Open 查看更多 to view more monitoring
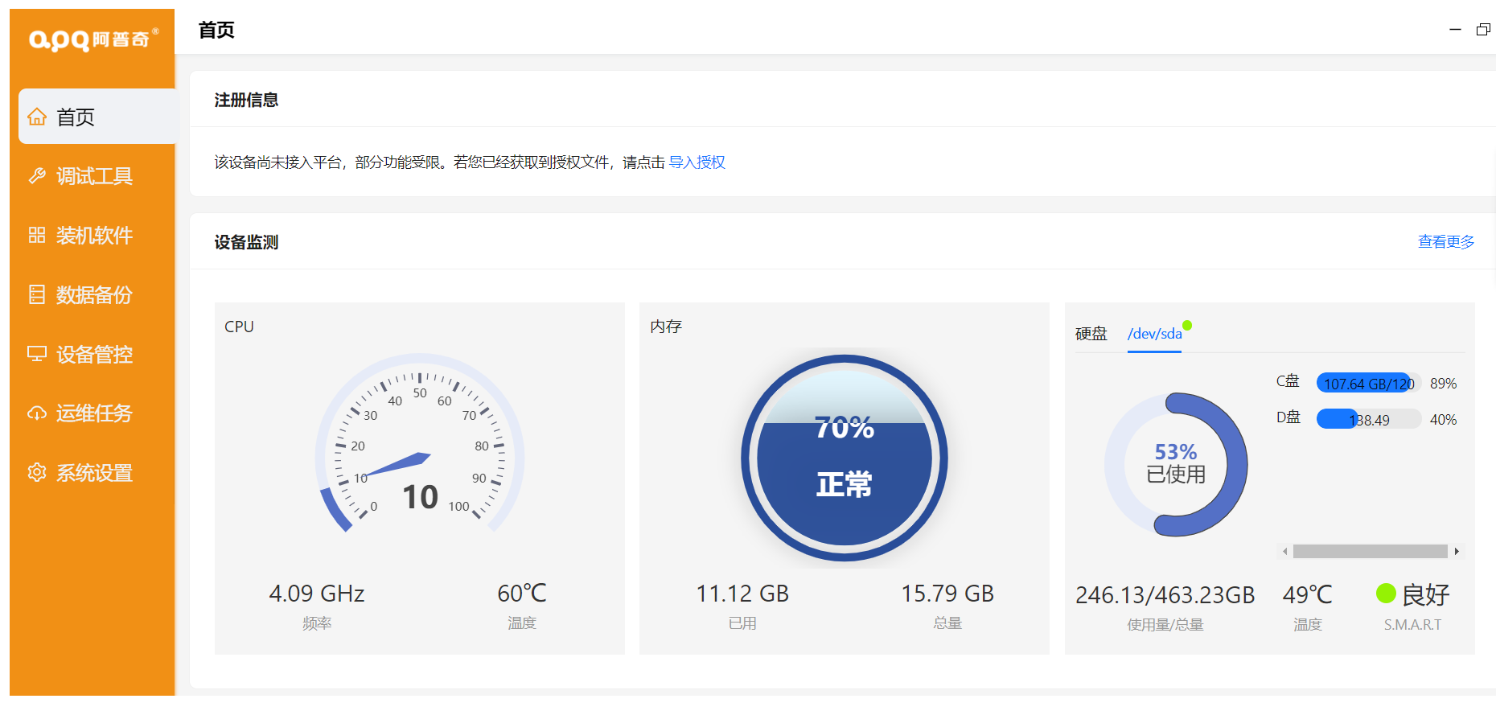The image size is (1496, 711). point(1445,242)
